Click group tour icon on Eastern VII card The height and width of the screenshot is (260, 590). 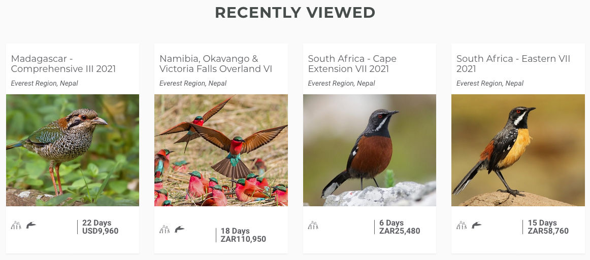(462, 226)
